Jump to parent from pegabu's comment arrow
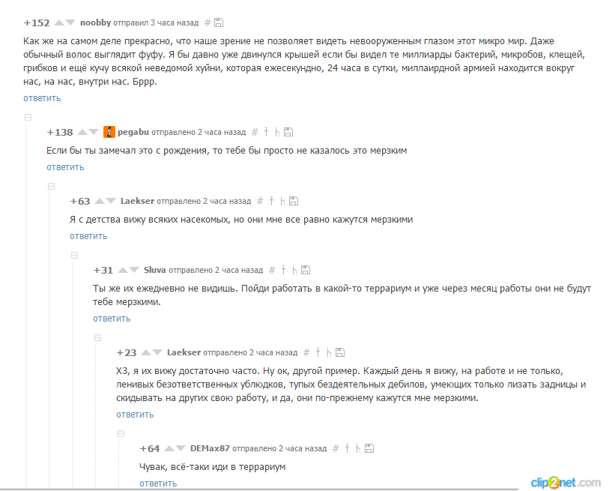The image size is (612, 491). pyautogui.click(x=266, y=132)
